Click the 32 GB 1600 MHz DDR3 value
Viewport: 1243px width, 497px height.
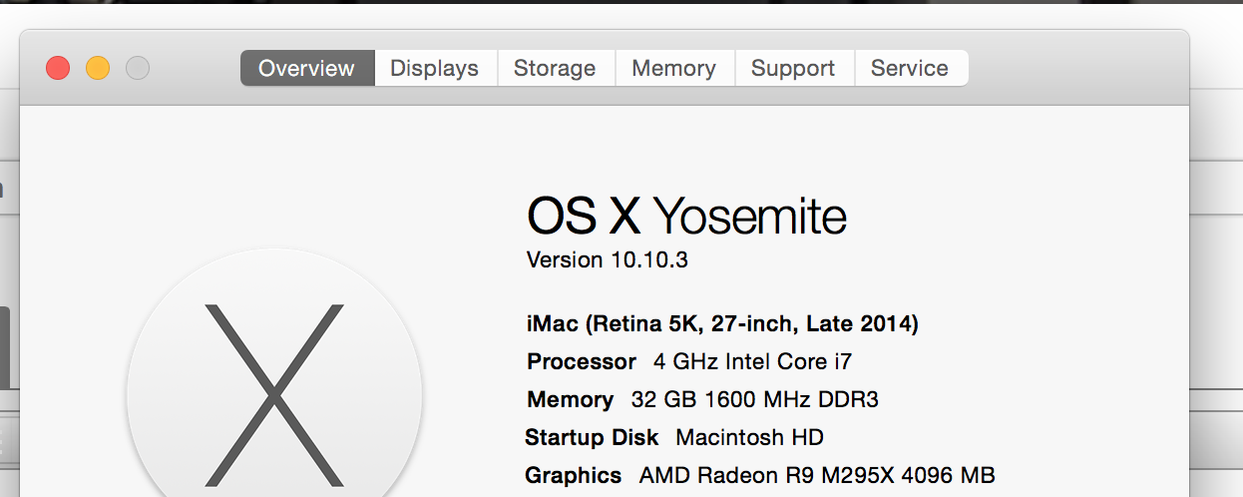(x=754, y=399)
